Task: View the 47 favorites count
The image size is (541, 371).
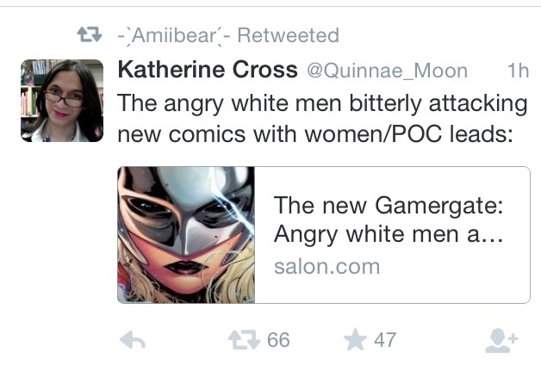Action: tap(385, 340)
